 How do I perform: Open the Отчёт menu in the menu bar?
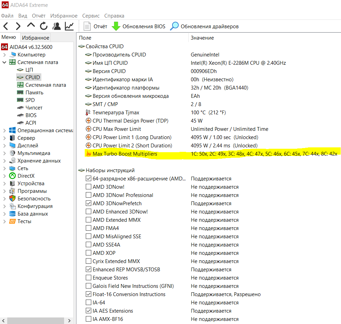(39, 16)
